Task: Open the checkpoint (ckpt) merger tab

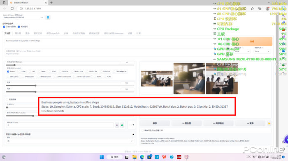Action: coord(53,34)
